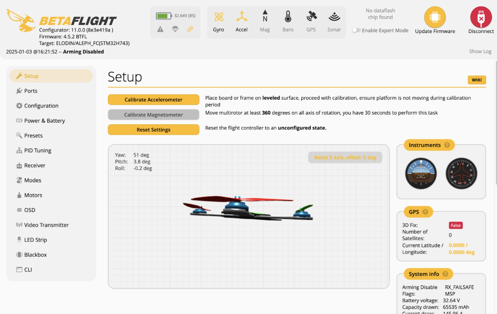Open the CLI tab
This screenshot has height=314, width=497.
(x=51, y=270)
